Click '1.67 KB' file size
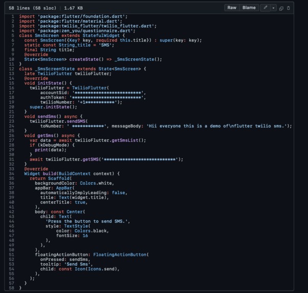This screenshot has height=293, width=308. (73, 8)
